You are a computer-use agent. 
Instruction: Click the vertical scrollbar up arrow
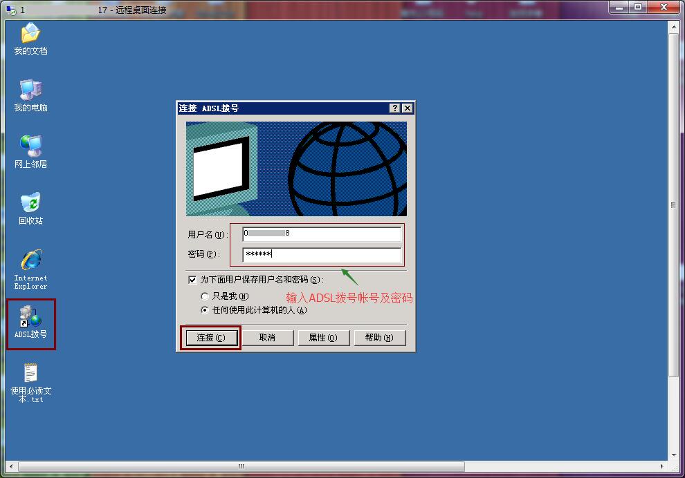673,27
